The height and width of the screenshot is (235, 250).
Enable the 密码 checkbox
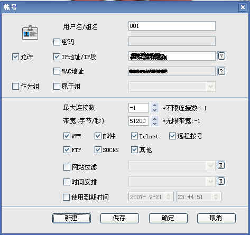[x=57, y=42]
